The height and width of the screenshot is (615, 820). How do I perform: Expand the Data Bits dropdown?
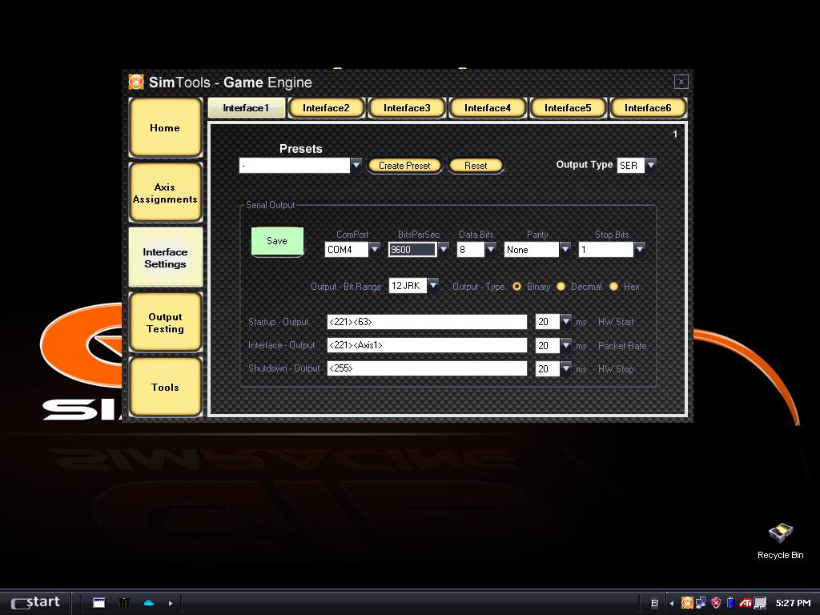491,250
